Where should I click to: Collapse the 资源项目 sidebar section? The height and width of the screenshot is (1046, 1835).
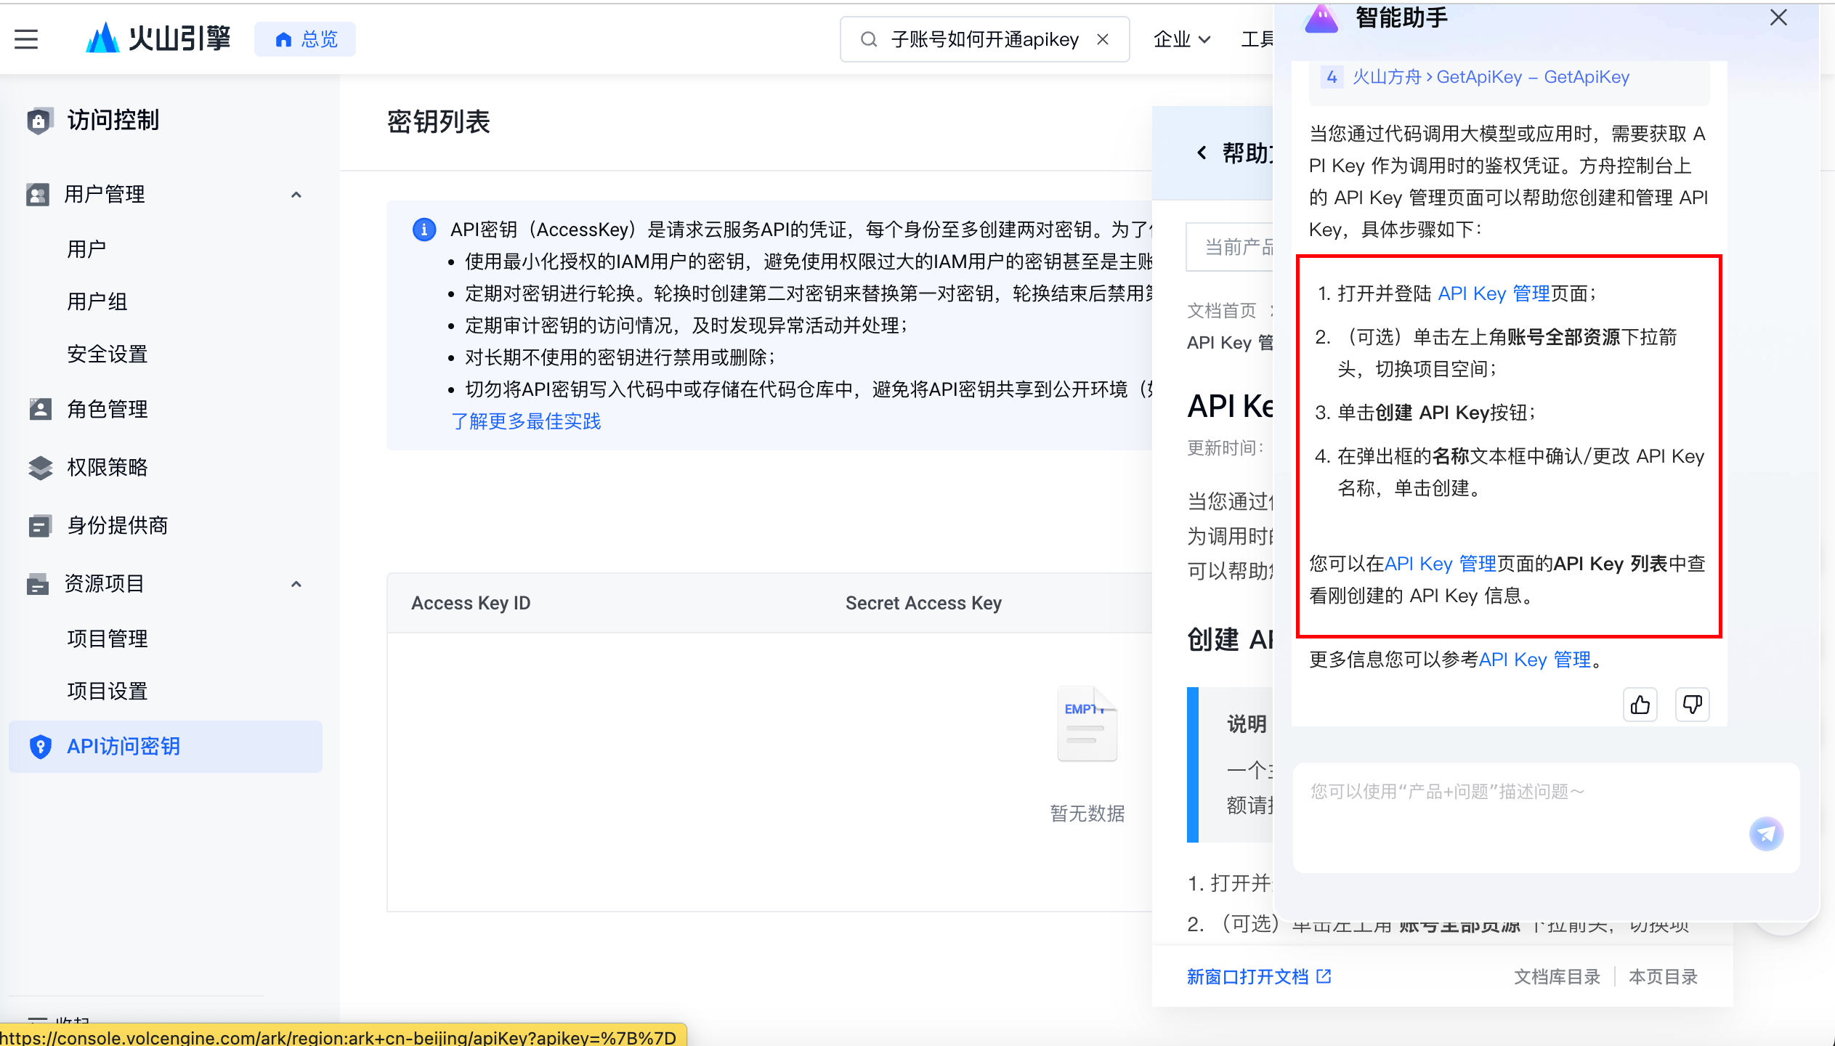click(296, 584)
